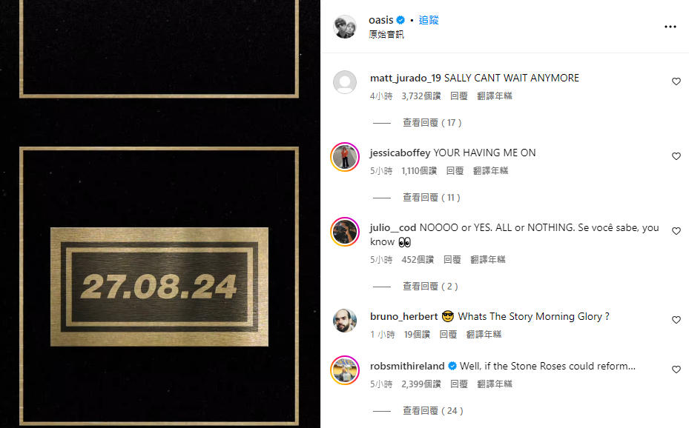View jessicaboffey's story ring avatar
Screen dimensions: 689x428
345,157
